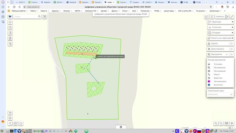Open the Тематические карты dropdown
The width and height of the screenshot is (236, 133).
tap(220, 95)
